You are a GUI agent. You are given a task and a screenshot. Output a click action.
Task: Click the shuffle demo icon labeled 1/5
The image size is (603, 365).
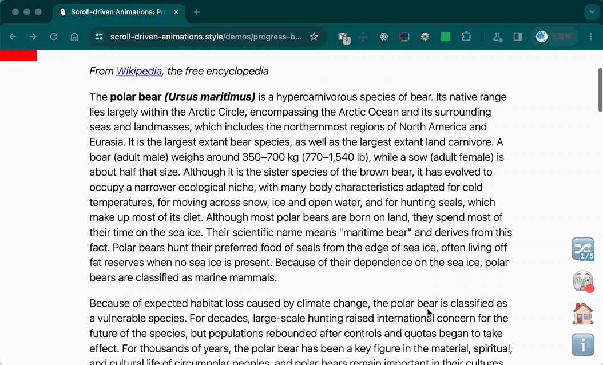582,249
